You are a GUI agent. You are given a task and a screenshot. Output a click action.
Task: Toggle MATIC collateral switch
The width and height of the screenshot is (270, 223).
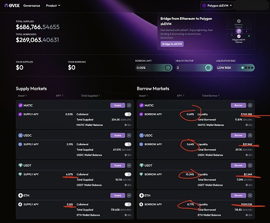point(128,114)
